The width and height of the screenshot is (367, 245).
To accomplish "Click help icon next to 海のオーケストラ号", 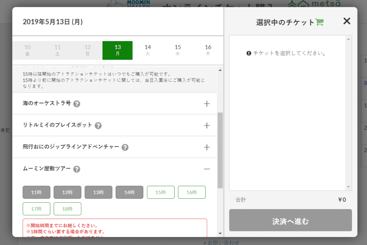I will pyautogui.click(x=77, y=104).
